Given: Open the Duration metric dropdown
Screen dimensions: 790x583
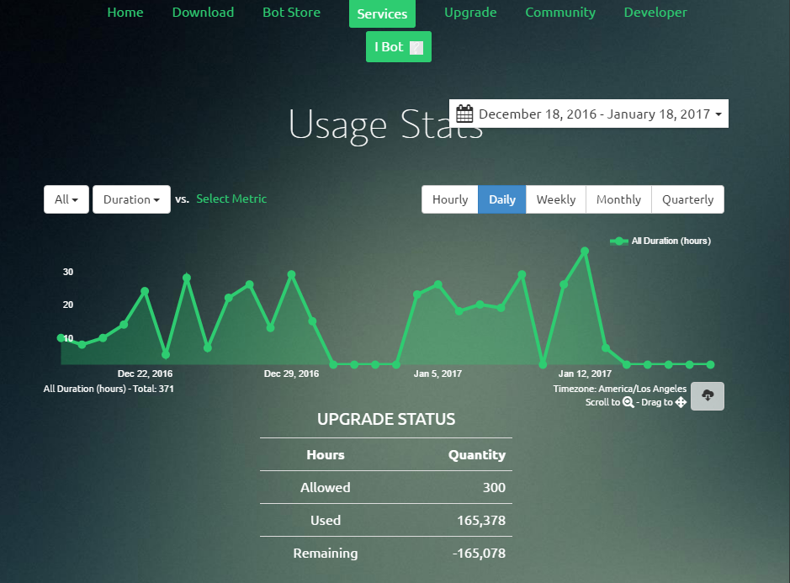Looking at the screenshot, I should 131,199.
